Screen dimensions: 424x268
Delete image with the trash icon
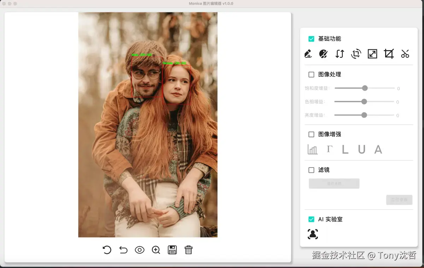pos(189,250)
